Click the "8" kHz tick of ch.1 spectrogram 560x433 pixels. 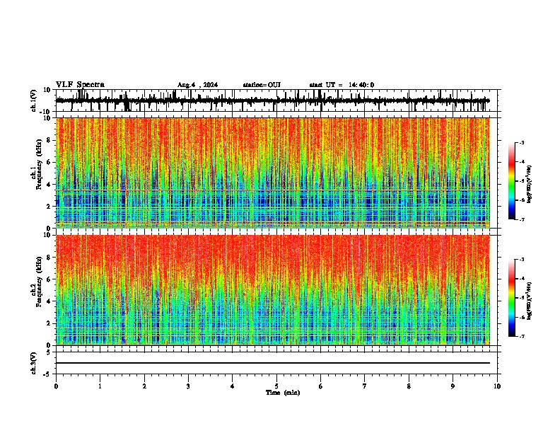tap(49, 140)
